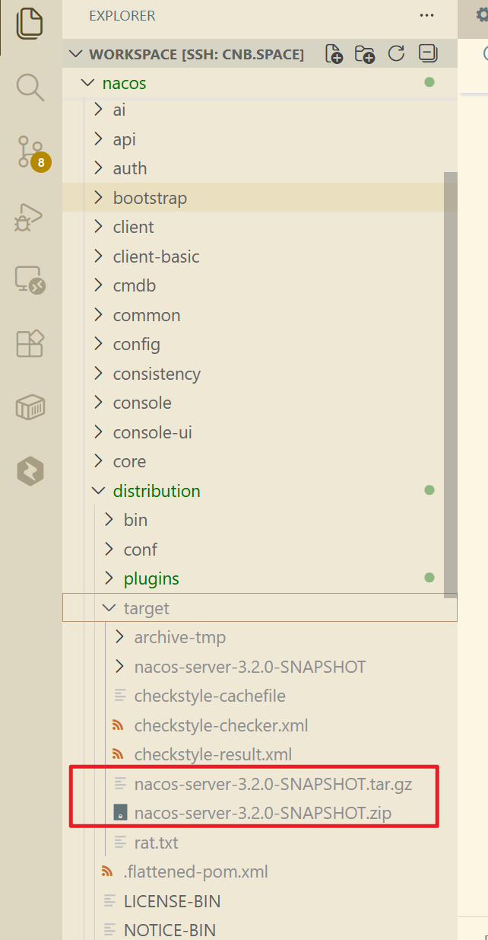Click the EXPLORER panel title
The image size is (488, 940).
122,15
